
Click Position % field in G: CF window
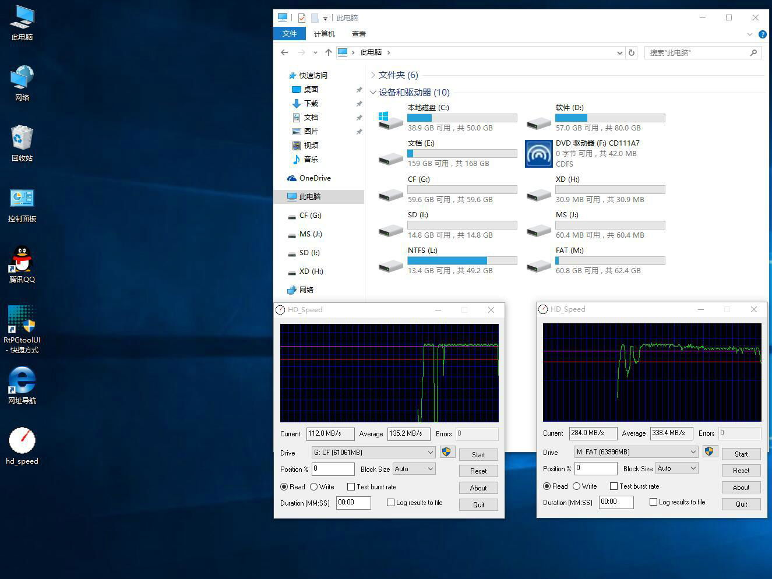coord(333,469)
